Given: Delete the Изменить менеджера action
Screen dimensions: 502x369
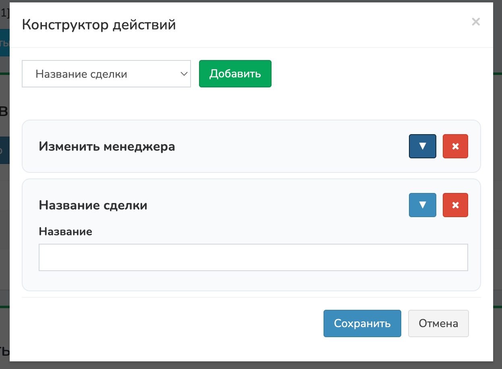Looking at the screenshot, I should pyautogui.click(x=455, y=146).
